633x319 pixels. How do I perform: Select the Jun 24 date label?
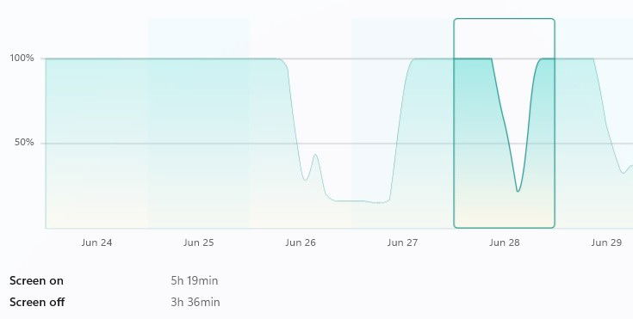[96, 242]
